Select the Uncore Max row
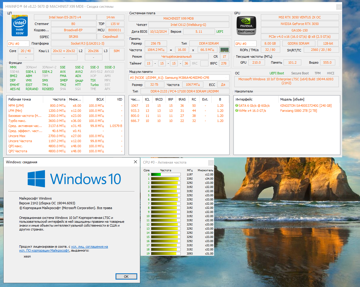 point(65,136)
